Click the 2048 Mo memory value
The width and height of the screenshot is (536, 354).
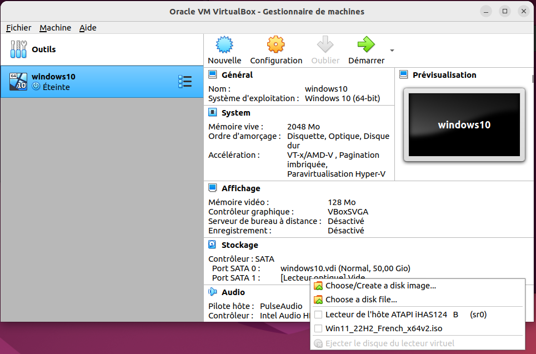303,127
